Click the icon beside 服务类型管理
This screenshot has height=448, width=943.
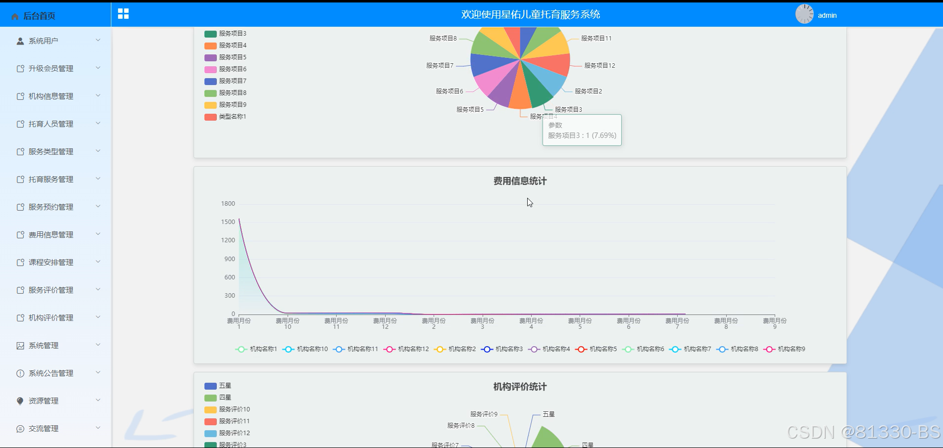coord(20,152)
